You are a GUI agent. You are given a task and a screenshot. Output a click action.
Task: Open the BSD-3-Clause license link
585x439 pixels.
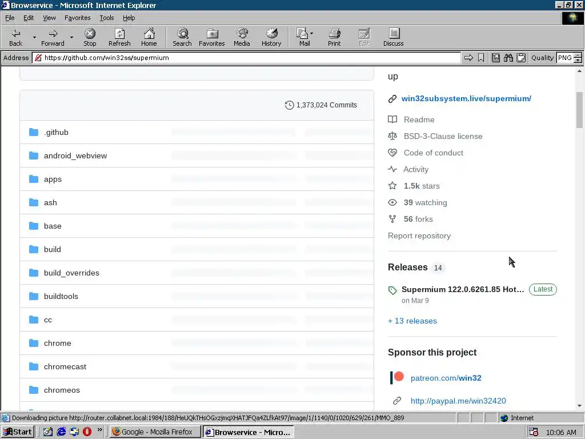tap(443, 136)
